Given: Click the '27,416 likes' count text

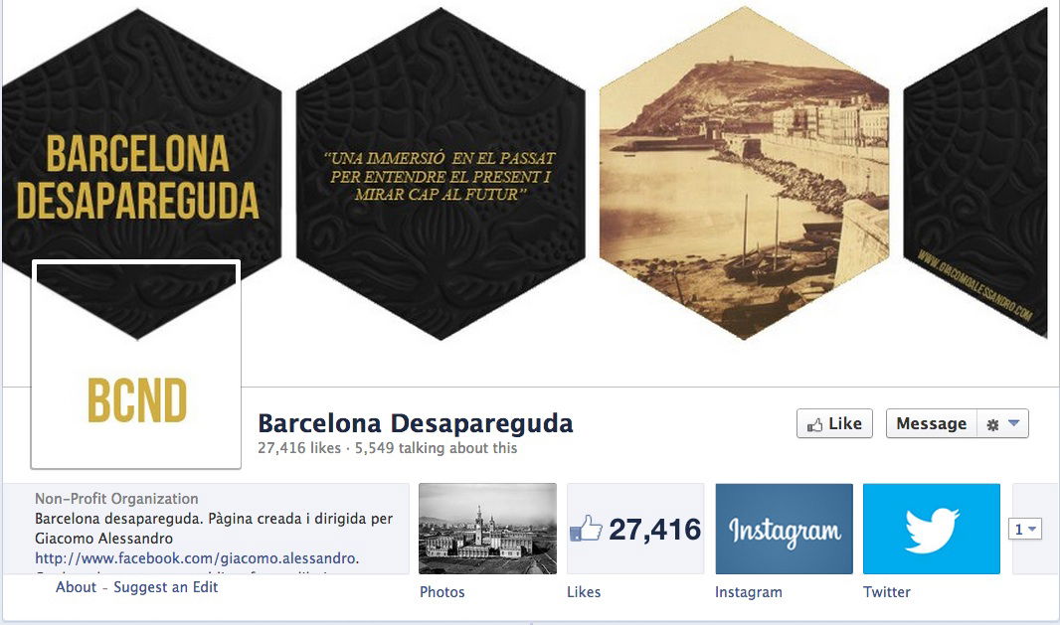Looking at the screenshot, I should click(x=298, y=448).
